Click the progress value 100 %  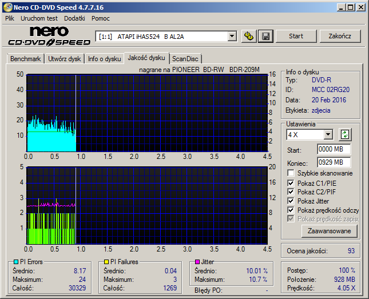tap(347, 270)
